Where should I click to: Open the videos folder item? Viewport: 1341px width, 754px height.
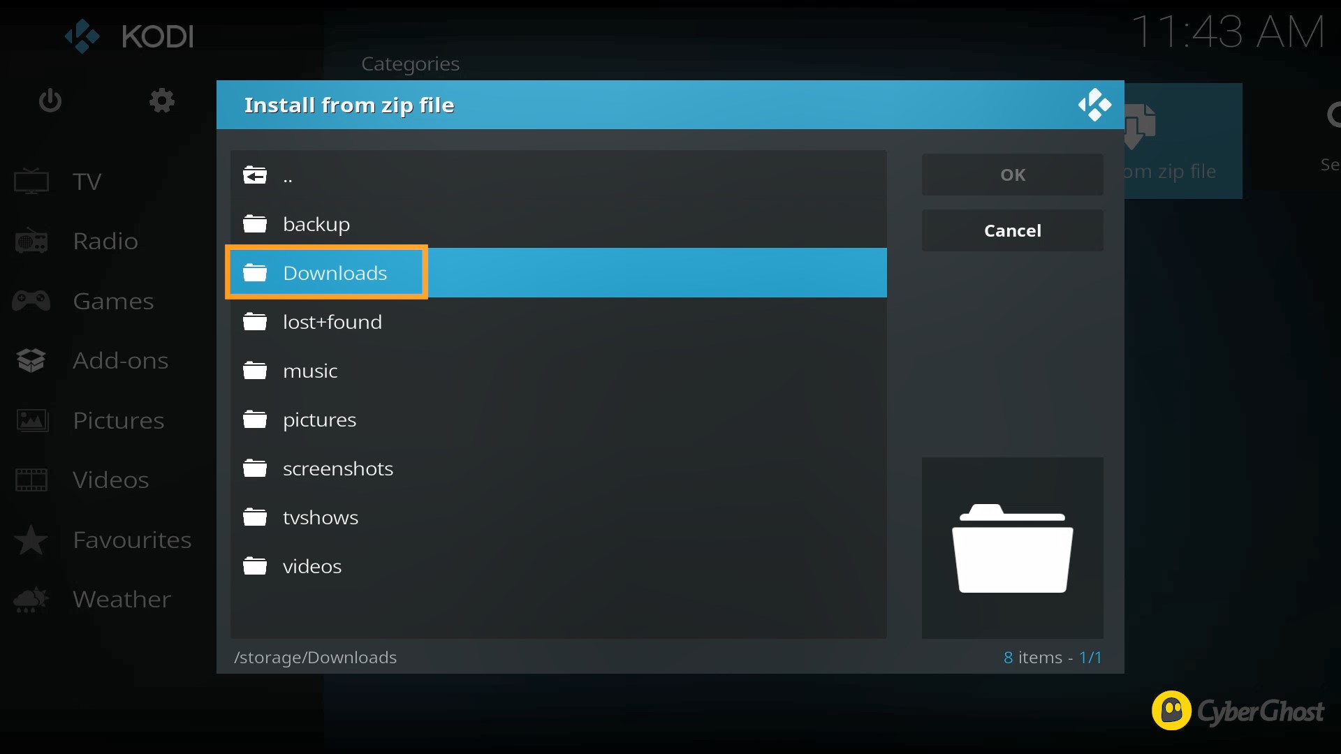(312, 565)
